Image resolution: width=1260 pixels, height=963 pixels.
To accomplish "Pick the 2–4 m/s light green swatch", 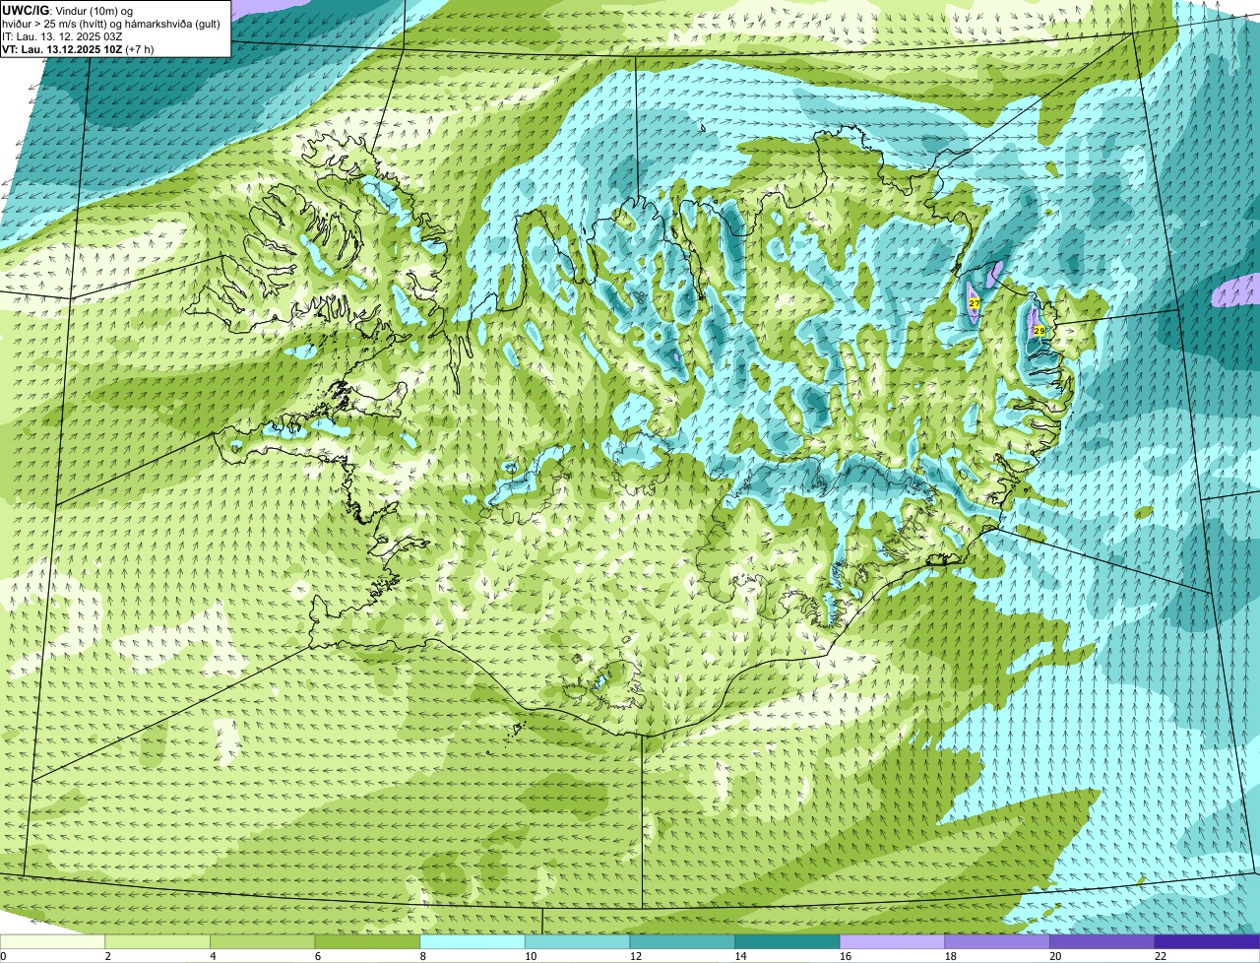I will point(157,941).
